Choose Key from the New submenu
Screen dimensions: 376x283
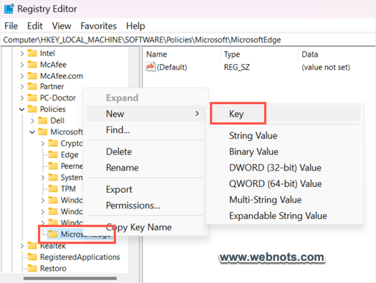[x=236, y=114]
